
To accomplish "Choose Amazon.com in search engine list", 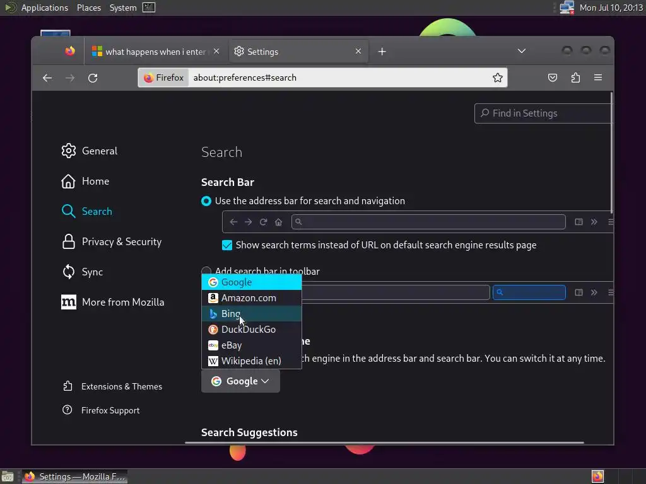I will [x=252, y=298].
